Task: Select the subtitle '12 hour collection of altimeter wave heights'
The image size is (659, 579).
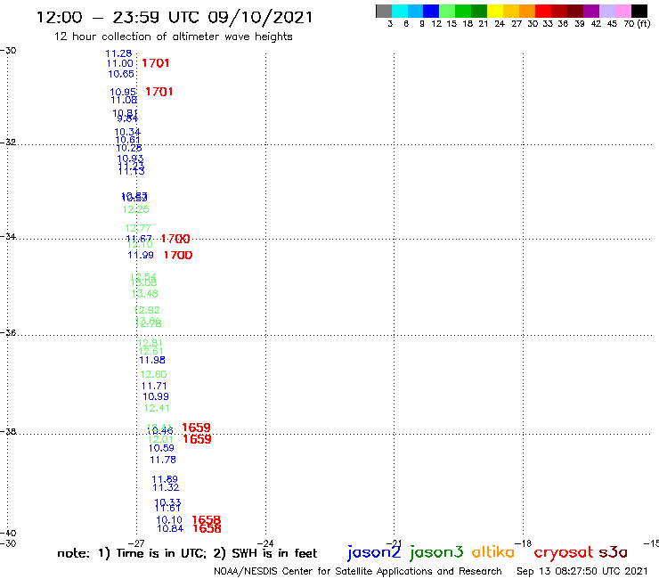Action: pyautogui.click(x=173, y=37)
